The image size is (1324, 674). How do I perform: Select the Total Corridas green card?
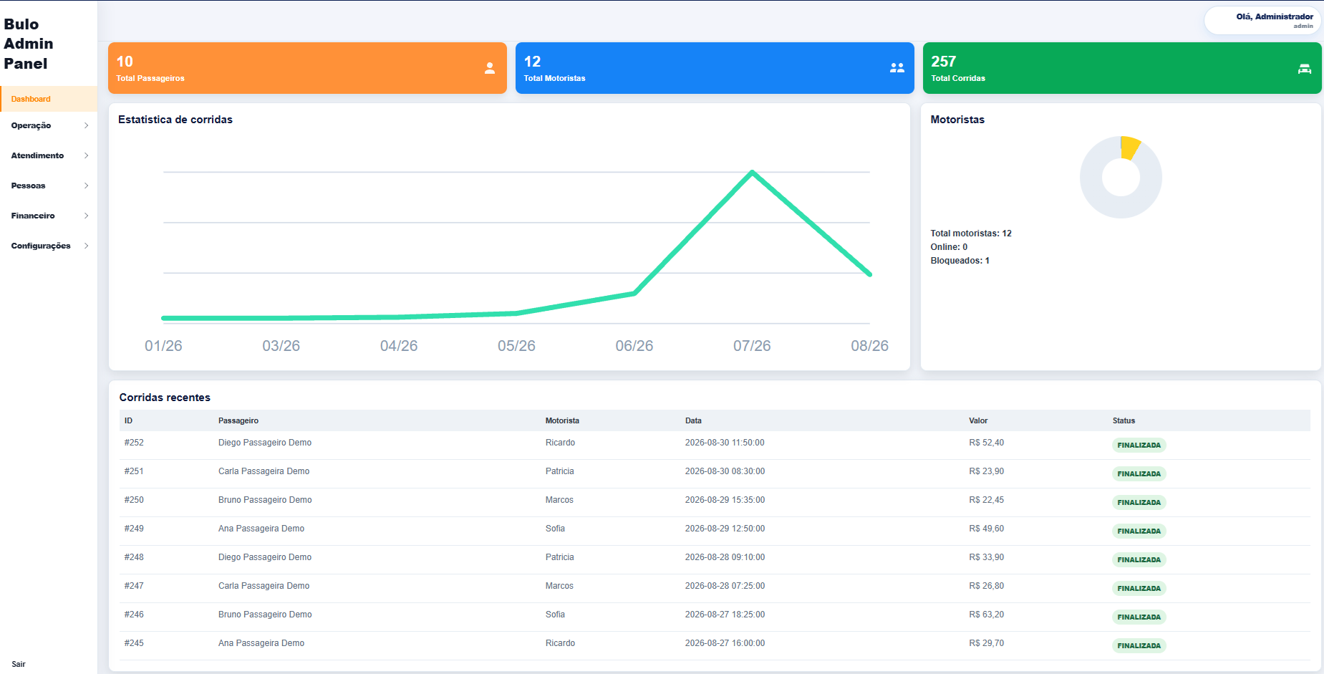pyautogui.click(x=1122, y=68)
